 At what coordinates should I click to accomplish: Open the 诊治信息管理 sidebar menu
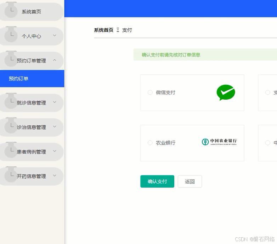coord(32,127)
